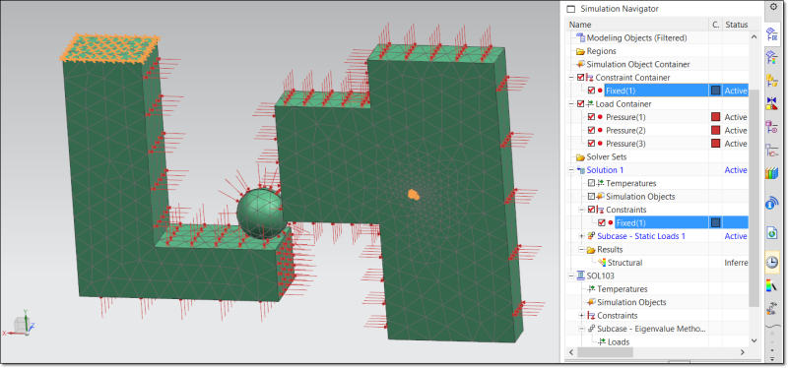Collapse Subcase - Eigenvalue Method node

tap(582, 329)
